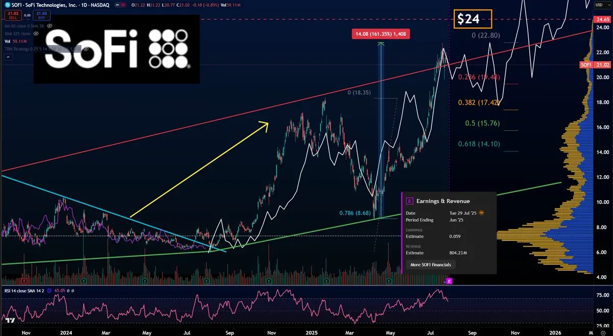Viewport: 613px width, 336px height.
Task: Toggle visibility eye of SMA 325 indicator
Action: coord(36,34)
